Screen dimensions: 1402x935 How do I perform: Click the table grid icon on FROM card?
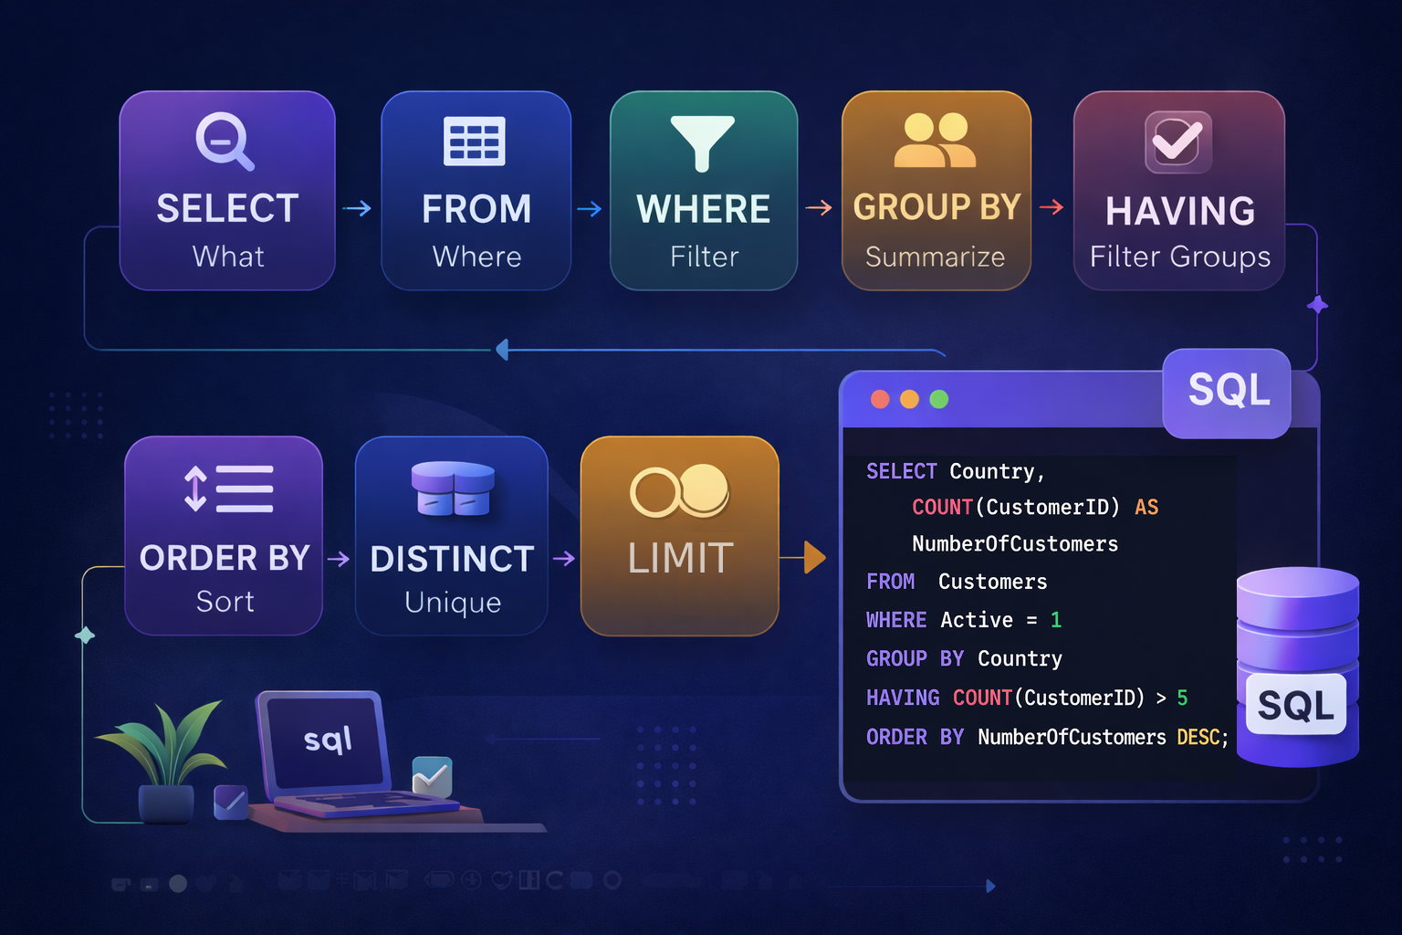pos(475,142)
